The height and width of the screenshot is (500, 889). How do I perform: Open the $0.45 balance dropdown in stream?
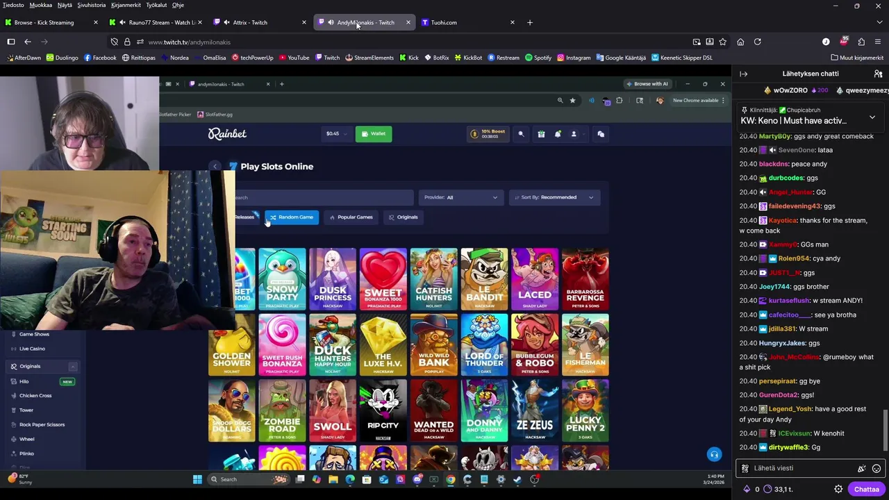[x=337, y=133]
